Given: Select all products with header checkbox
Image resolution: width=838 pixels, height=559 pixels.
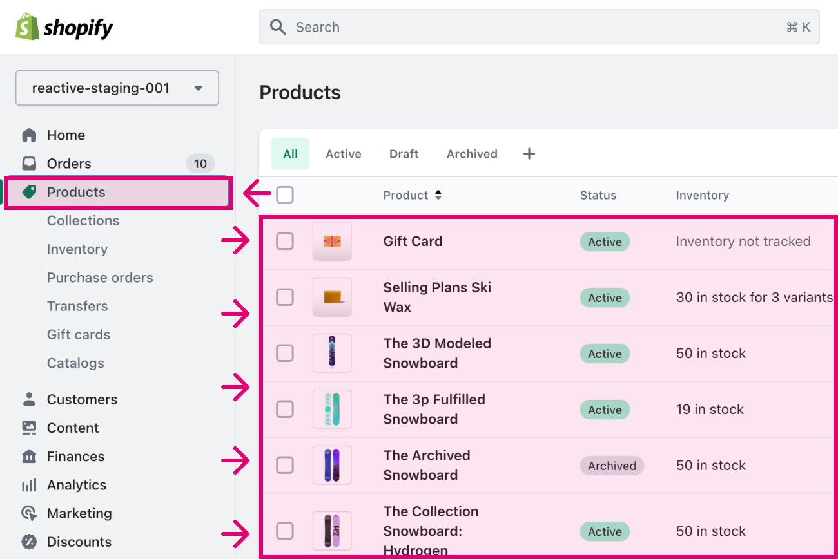Looking at the screenshot, I should pos(285,195).
